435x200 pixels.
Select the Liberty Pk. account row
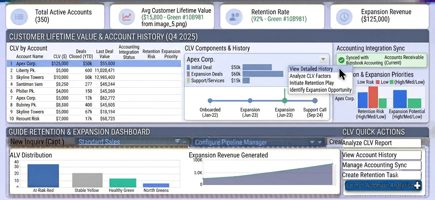pyautogui.click(x=94, y=71)
